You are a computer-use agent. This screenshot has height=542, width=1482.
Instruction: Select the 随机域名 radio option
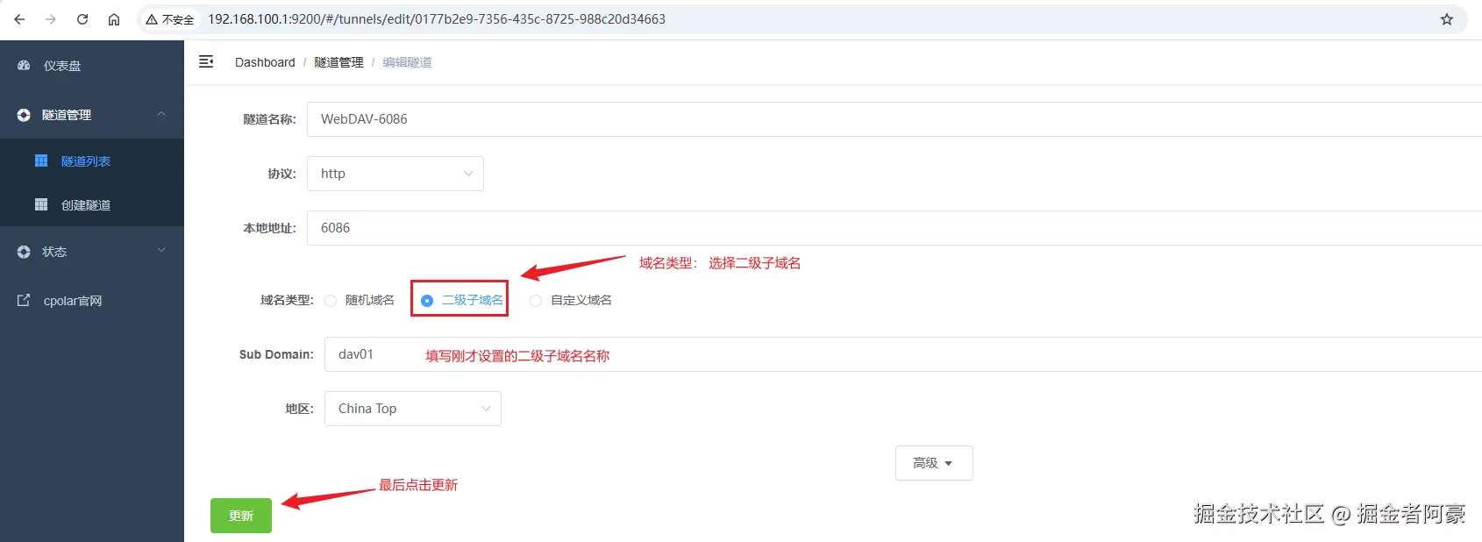[x=331, y=301]
